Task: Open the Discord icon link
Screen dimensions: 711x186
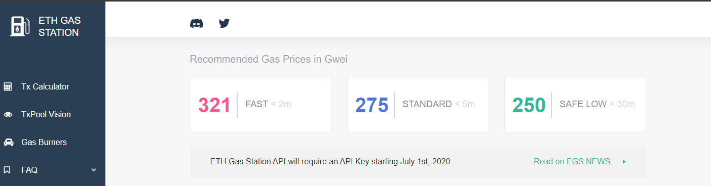Action: tap(197, 23)
